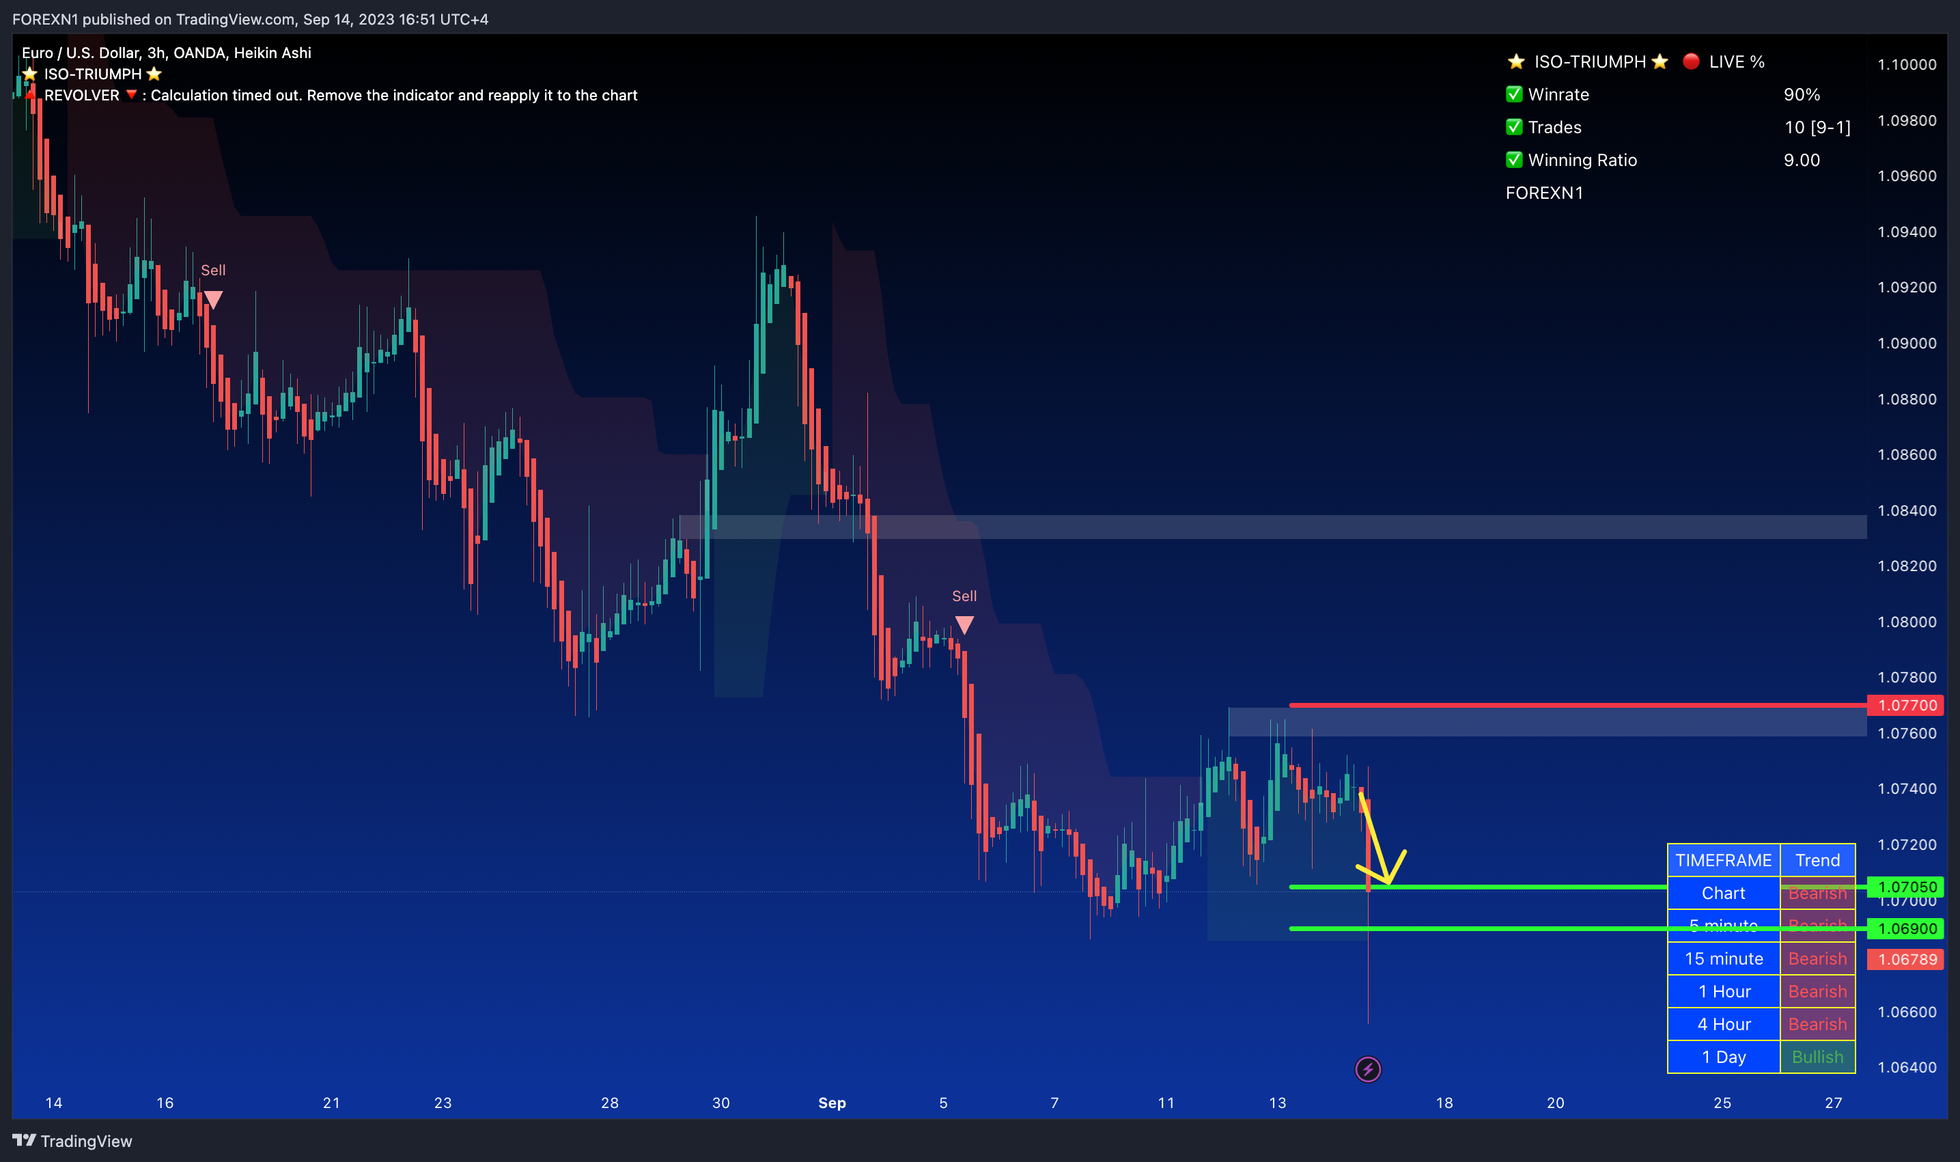This screenshot has width=1960, height=1162.
Task: Click the 1.08400 price axis label
Action: (1907, 510)
